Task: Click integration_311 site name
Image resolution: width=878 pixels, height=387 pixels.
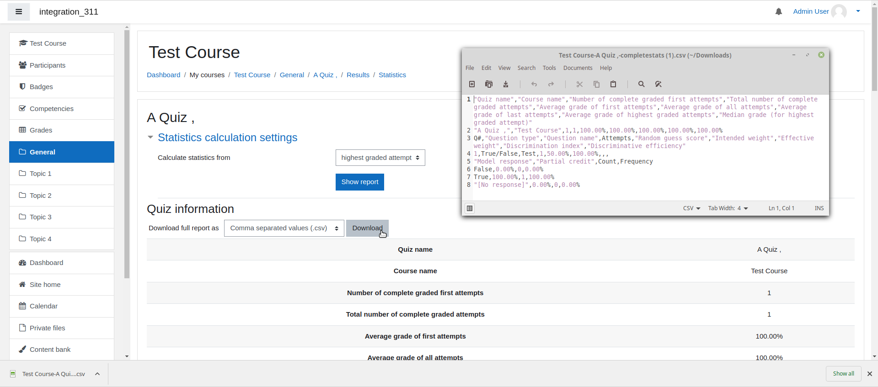Action: (x=69, y=12)
